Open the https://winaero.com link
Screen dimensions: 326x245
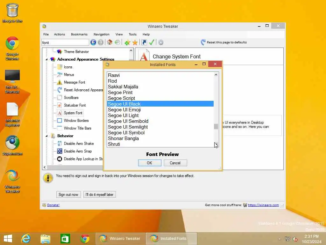tap(263, 205)
